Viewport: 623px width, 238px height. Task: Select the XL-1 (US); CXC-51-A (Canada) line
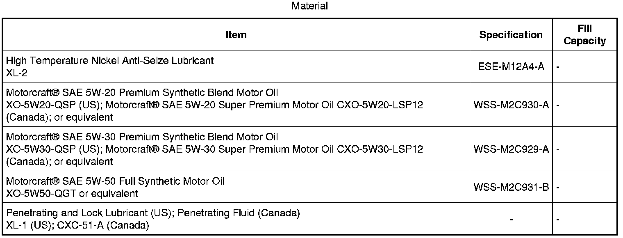click(77, 225)
